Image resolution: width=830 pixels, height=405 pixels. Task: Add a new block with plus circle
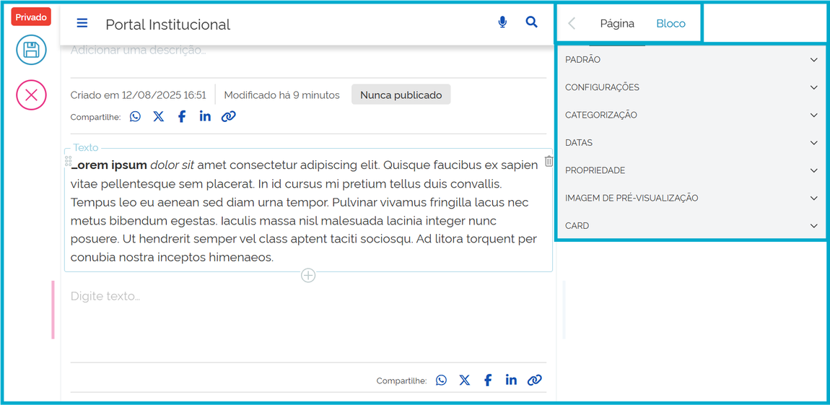click(308, 275)
